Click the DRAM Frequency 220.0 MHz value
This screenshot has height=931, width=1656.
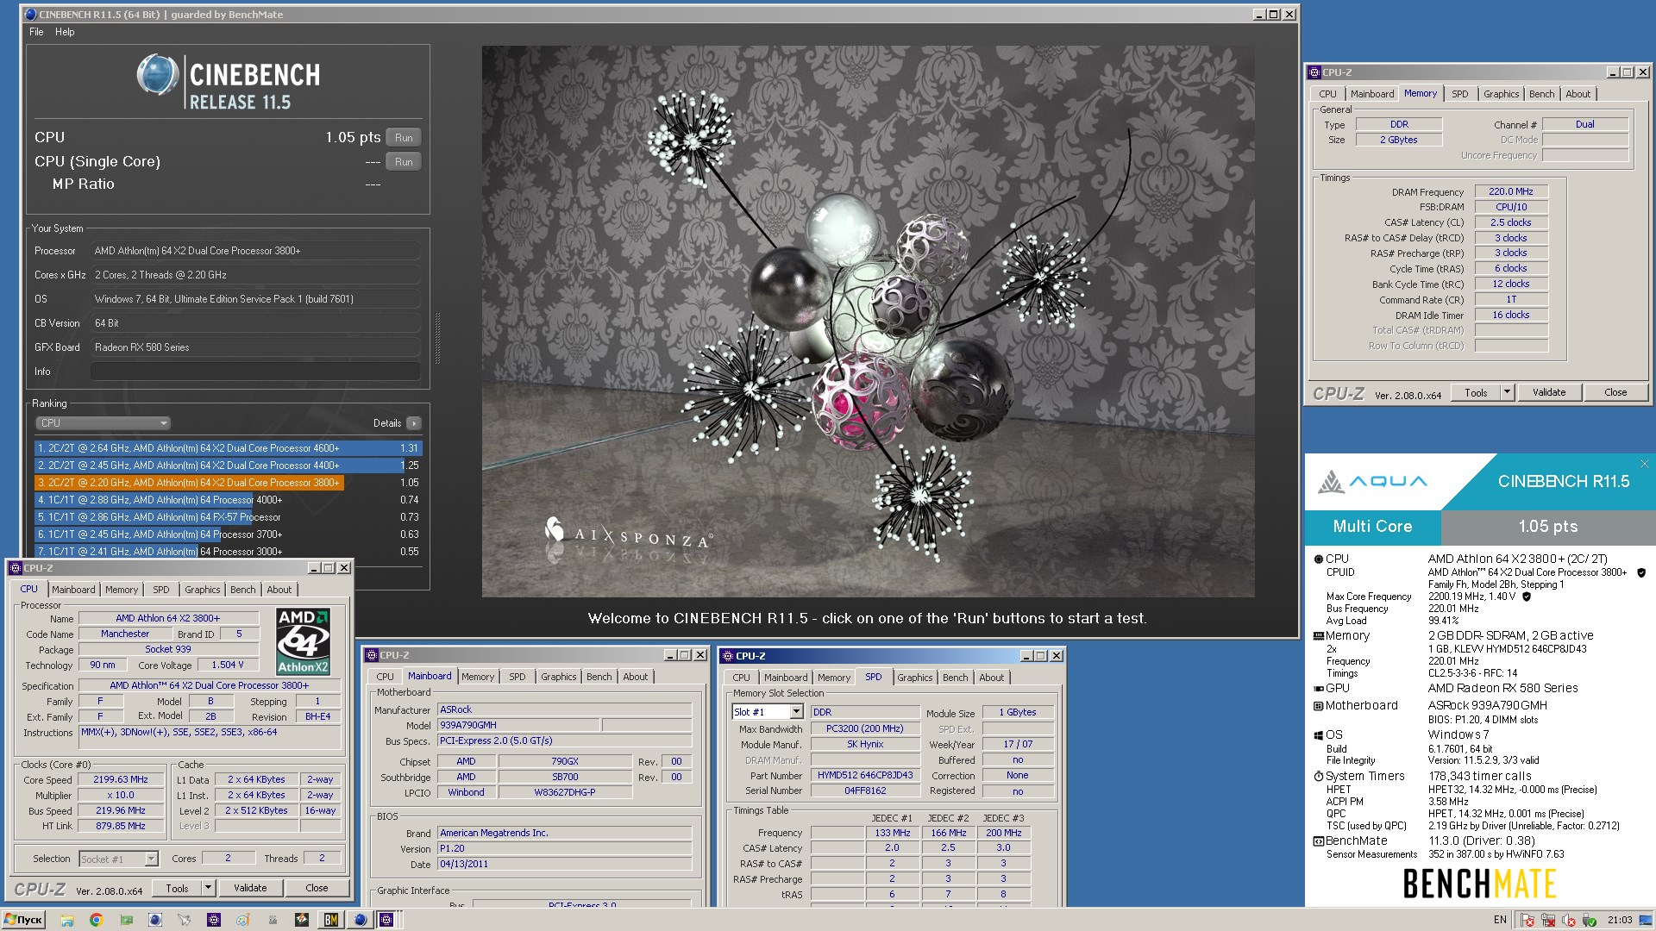(x=1511, y=191)
